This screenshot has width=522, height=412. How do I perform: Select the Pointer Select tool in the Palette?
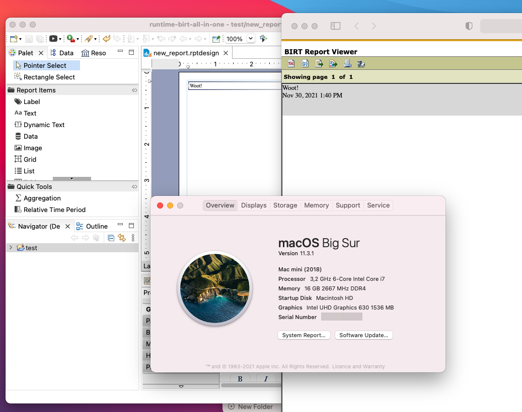(46, 65)
